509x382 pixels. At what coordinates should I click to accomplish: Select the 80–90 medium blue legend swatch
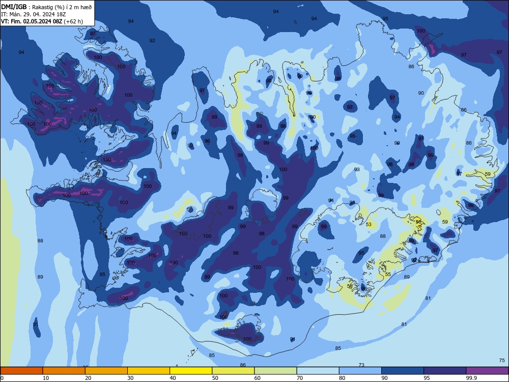click(360, 371)
